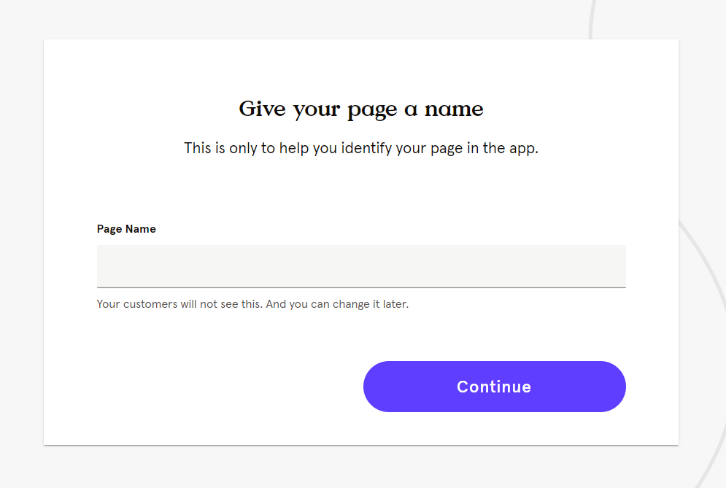Click the word "name" in the heading
Image resolution: width=726 pixels, height=488 pixels.
click(454, 109)
